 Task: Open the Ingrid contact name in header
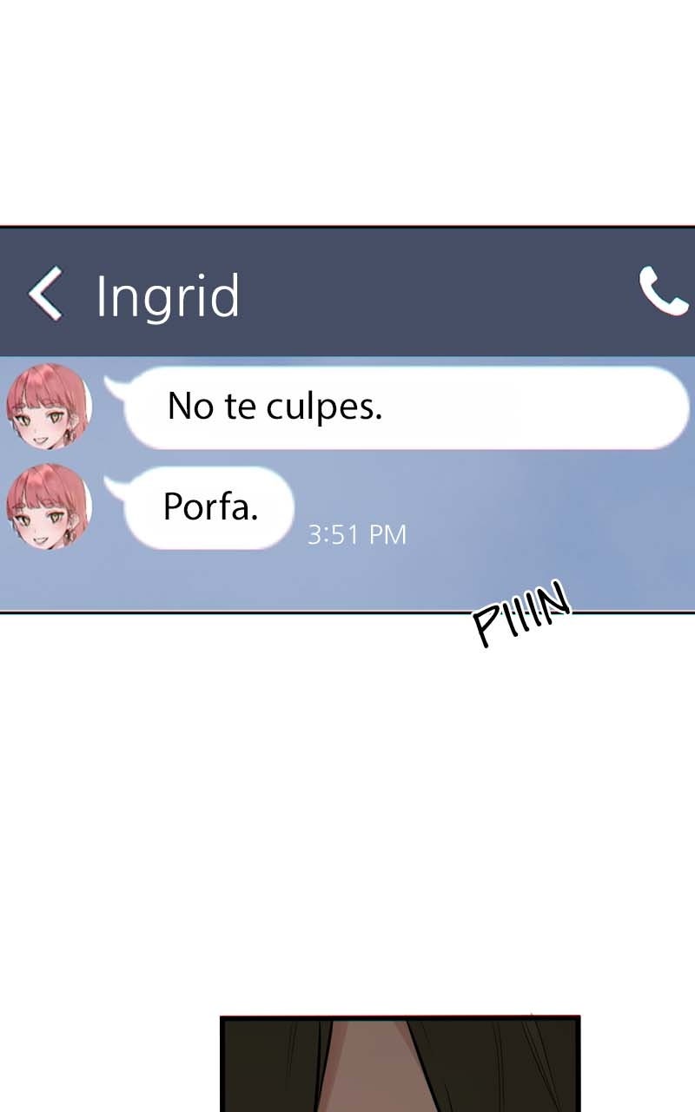point(168,296)
